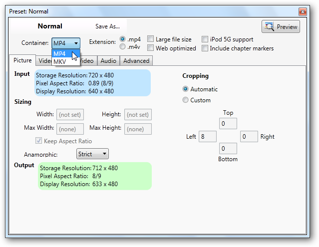Open the Container combo box

tap(66, 43)
